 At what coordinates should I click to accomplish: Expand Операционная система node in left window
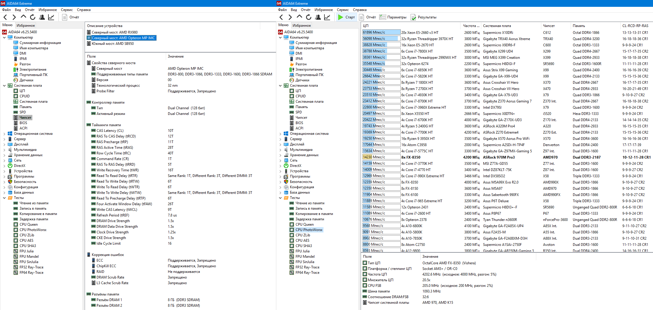pos(4,134)
